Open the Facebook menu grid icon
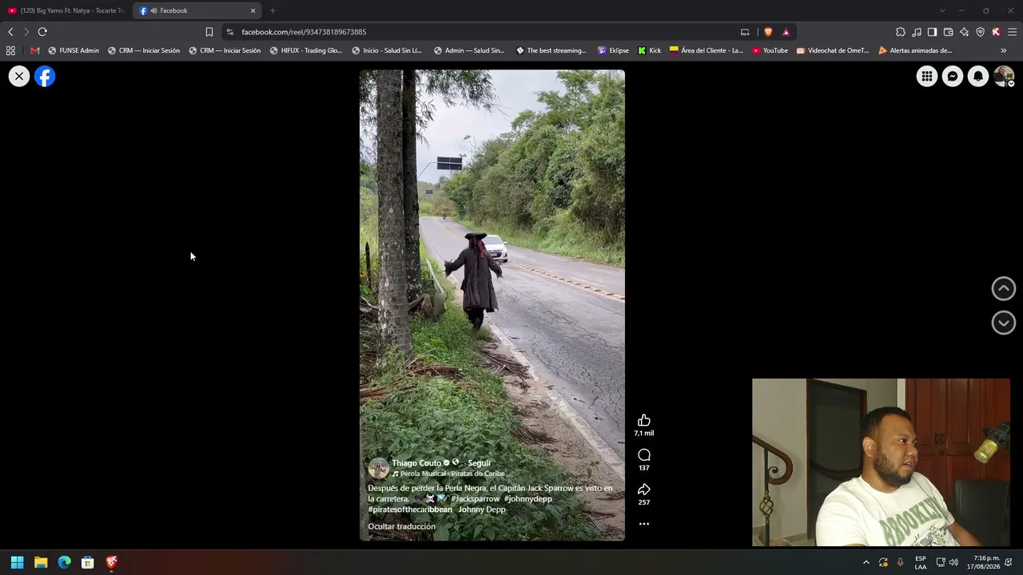The image size is (1023, 575). click(927, 76)
